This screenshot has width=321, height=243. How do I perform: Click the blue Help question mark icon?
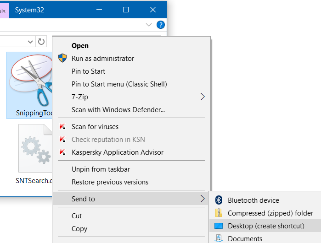click(x=161, y=25)
